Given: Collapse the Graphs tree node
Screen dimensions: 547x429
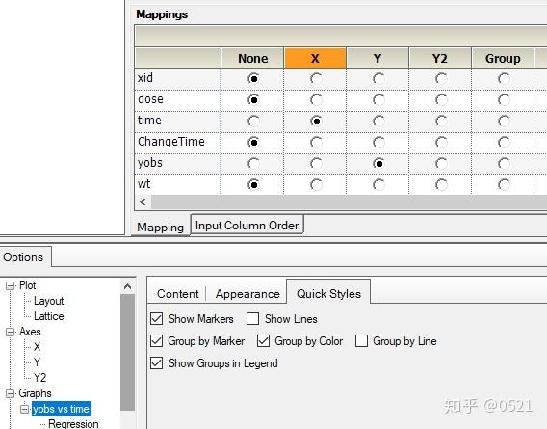Looking at the screenshot, I should (x=11, y=393).
